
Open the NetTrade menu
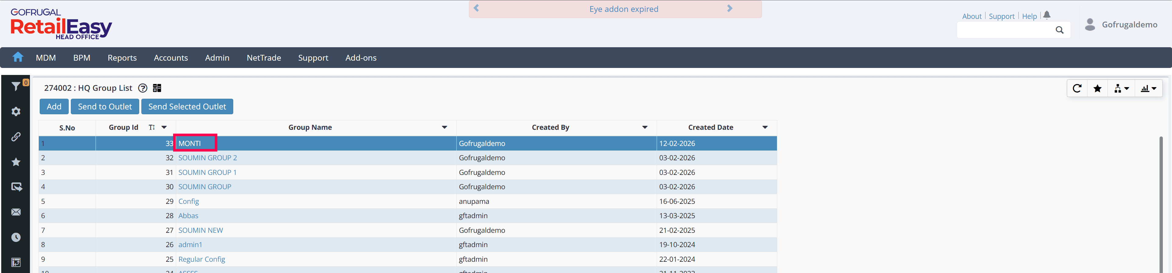[x=263, y=58]
